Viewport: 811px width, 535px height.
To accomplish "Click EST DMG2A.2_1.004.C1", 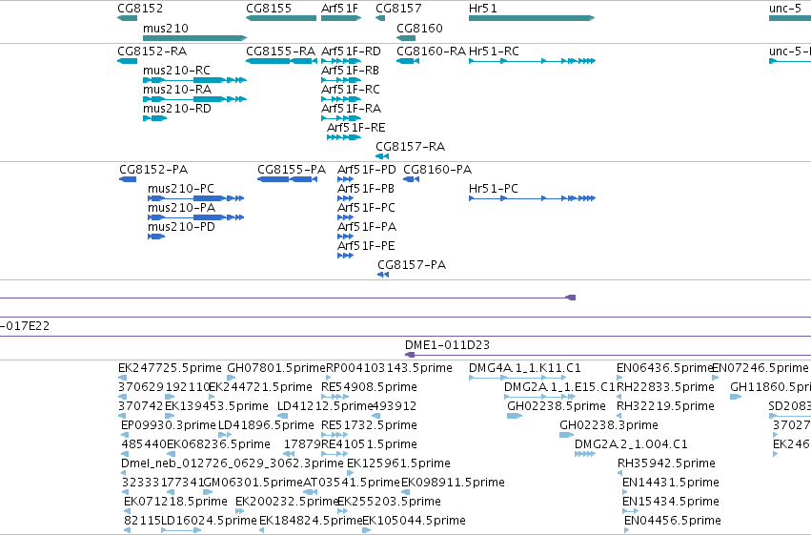I will click(631, 444).
